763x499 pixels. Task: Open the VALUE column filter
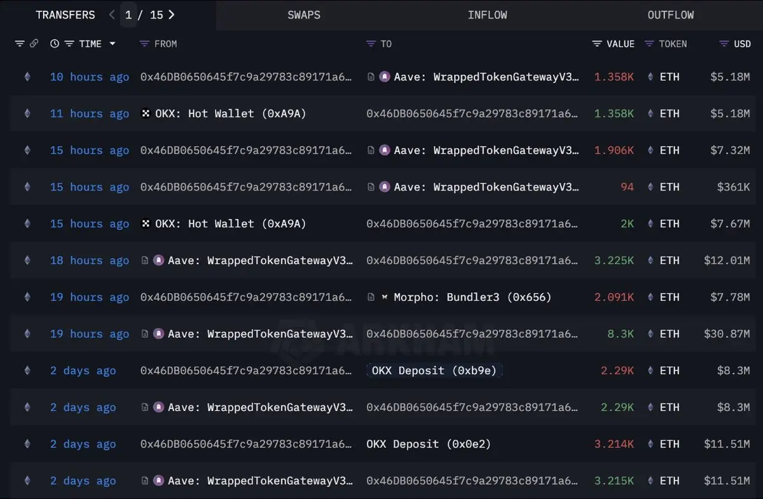click(597, 44)
